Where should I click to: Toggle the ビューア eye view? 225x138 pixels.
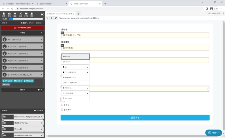(38, 110)
